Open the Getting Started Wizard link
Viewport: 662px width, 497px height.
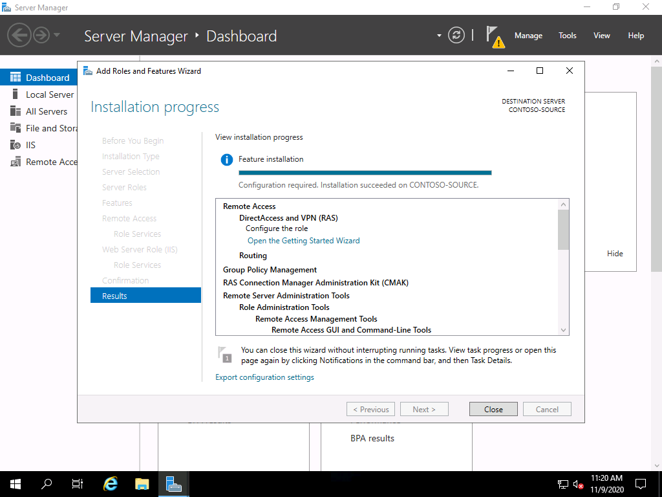303,241
